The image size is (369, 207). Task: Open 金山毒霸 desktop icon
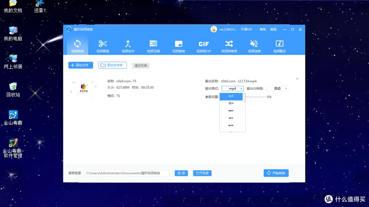(13, 118)
